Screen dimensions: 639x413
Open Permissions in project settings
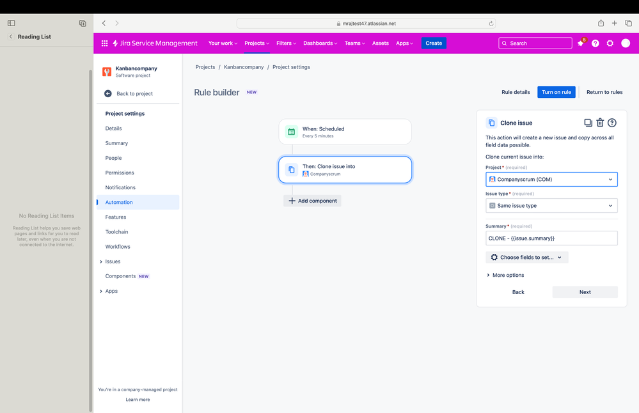[138, 173]
